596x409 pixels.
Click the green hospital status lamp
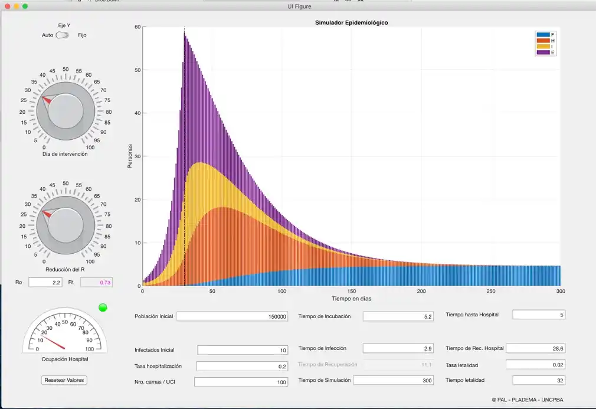pyautogui.click(x=103, y=307)
